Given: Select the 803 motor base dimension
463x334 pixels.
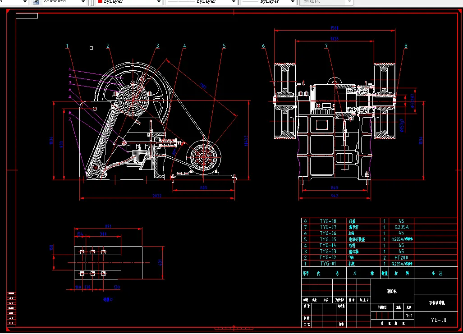Looking at the screenshot, I should pyautogui.click(x=203, y=188).
